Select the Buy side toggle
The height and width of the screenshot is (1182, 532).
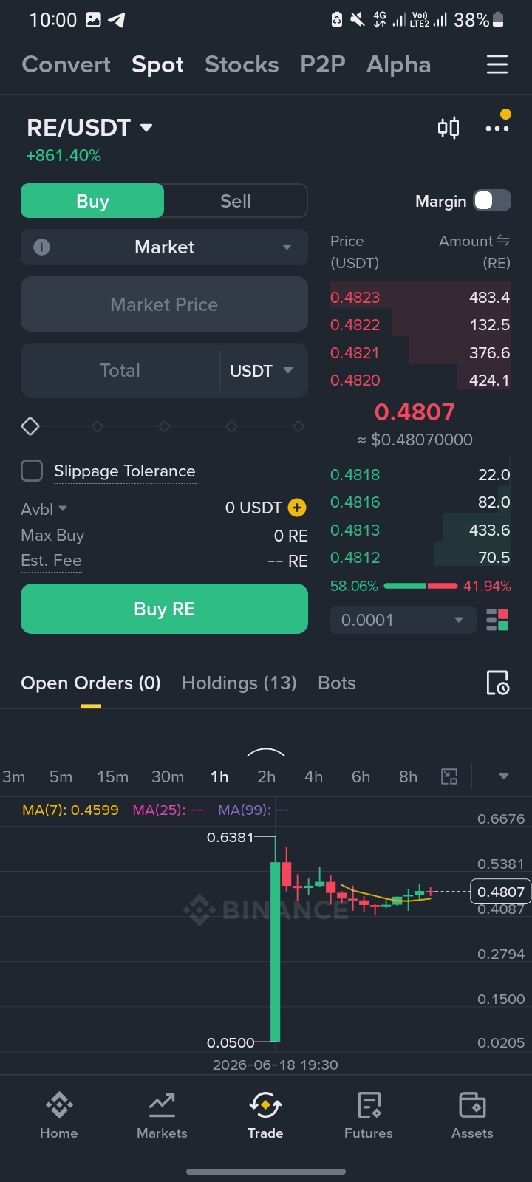(x=92, y=201)
